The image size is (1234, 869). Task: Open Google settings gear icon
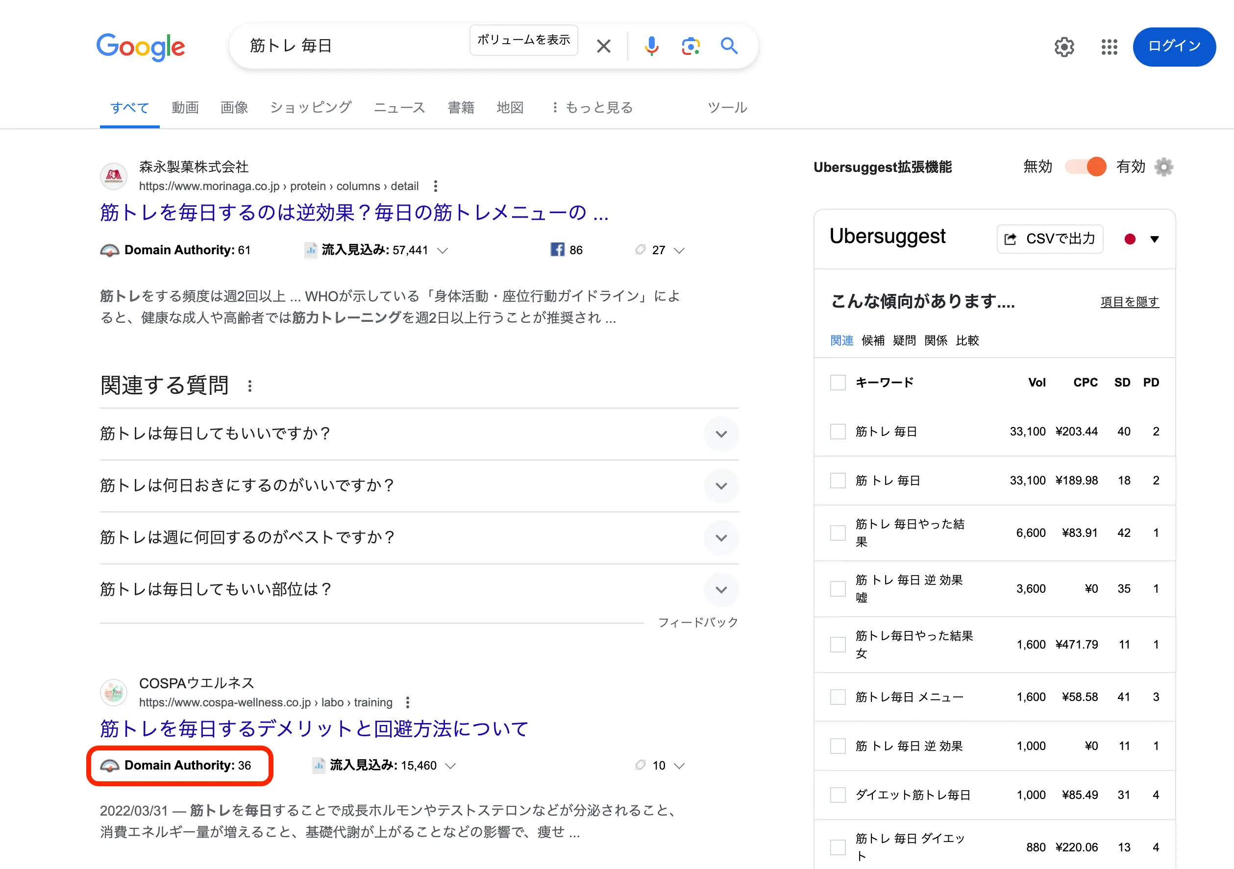point(1064,47)
